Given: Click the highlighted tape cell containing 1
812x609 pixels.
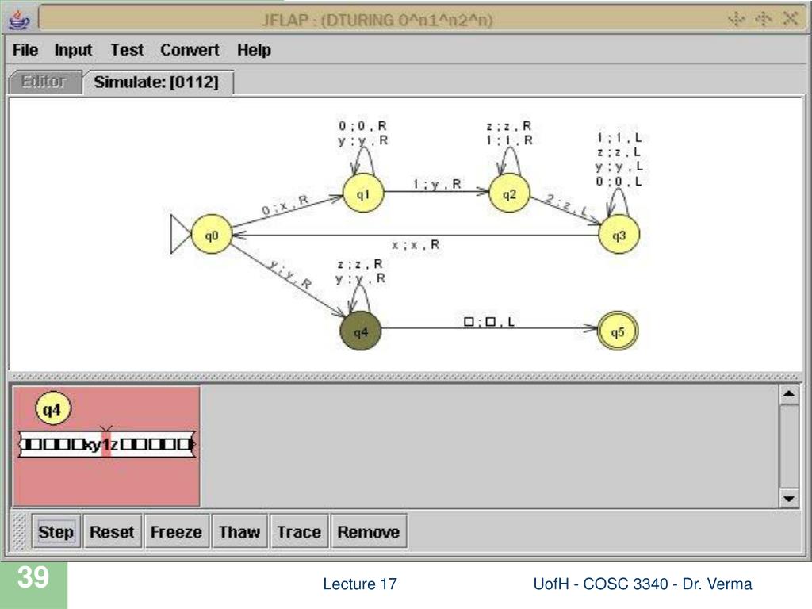Looking at the screenshot, I should 105,444.
